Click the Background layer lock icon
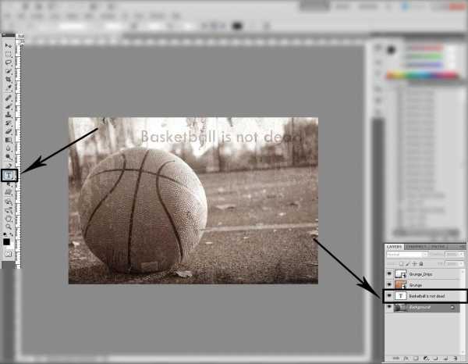Image resolution: width=468 pixels, height=364 pixels. (452, 307)
